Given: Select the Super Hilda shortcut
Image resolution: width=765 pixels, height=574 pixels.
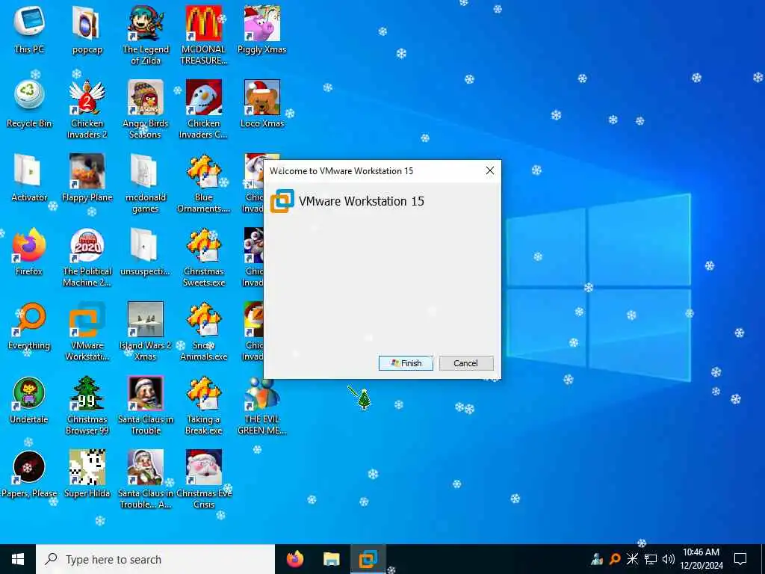Looking at the screenshot, I should [x=87, y=475].
